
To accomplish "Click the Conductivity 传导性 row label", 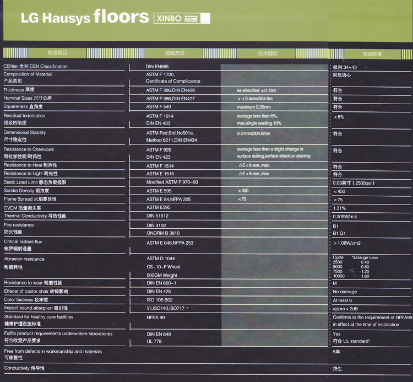I will 24,368.
